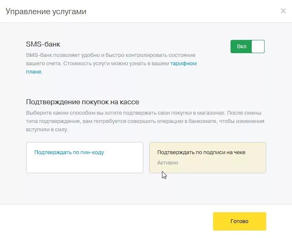Click the Управление услугами dialog title
Image resolution: width=292 pixels, height=238 pixels.
[46, 11]
